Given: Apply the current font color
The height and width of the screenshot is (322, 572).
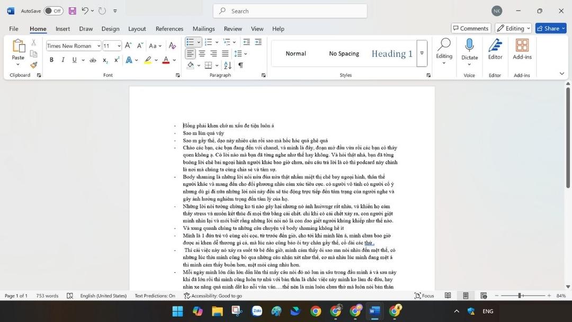Looking at the screenshot, I should [x=165, y=60].
